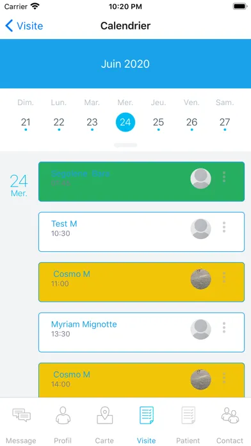The image size is (251, 446).
Task: Open Test M 10:30 visit card
Action: pos(142,232)
